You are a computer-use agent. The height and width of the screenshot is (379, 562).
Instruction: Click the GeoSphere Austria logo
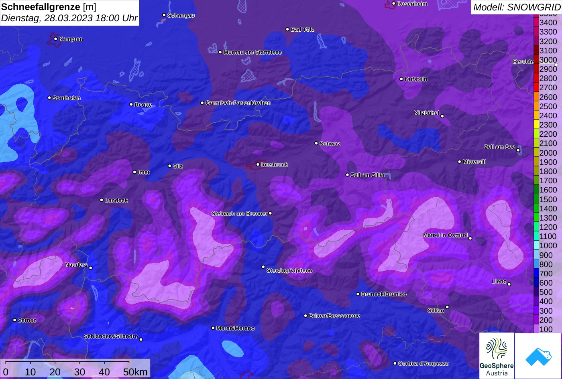point(497,355)
